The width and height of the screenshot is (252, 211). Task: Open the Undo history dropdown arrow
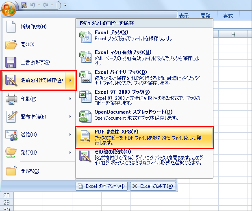click(x=39, y=5)
